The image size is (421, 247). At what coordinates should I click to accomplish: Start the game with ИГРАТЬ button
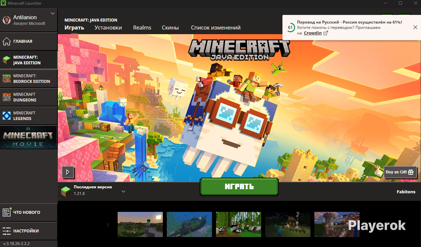(239, 187)
